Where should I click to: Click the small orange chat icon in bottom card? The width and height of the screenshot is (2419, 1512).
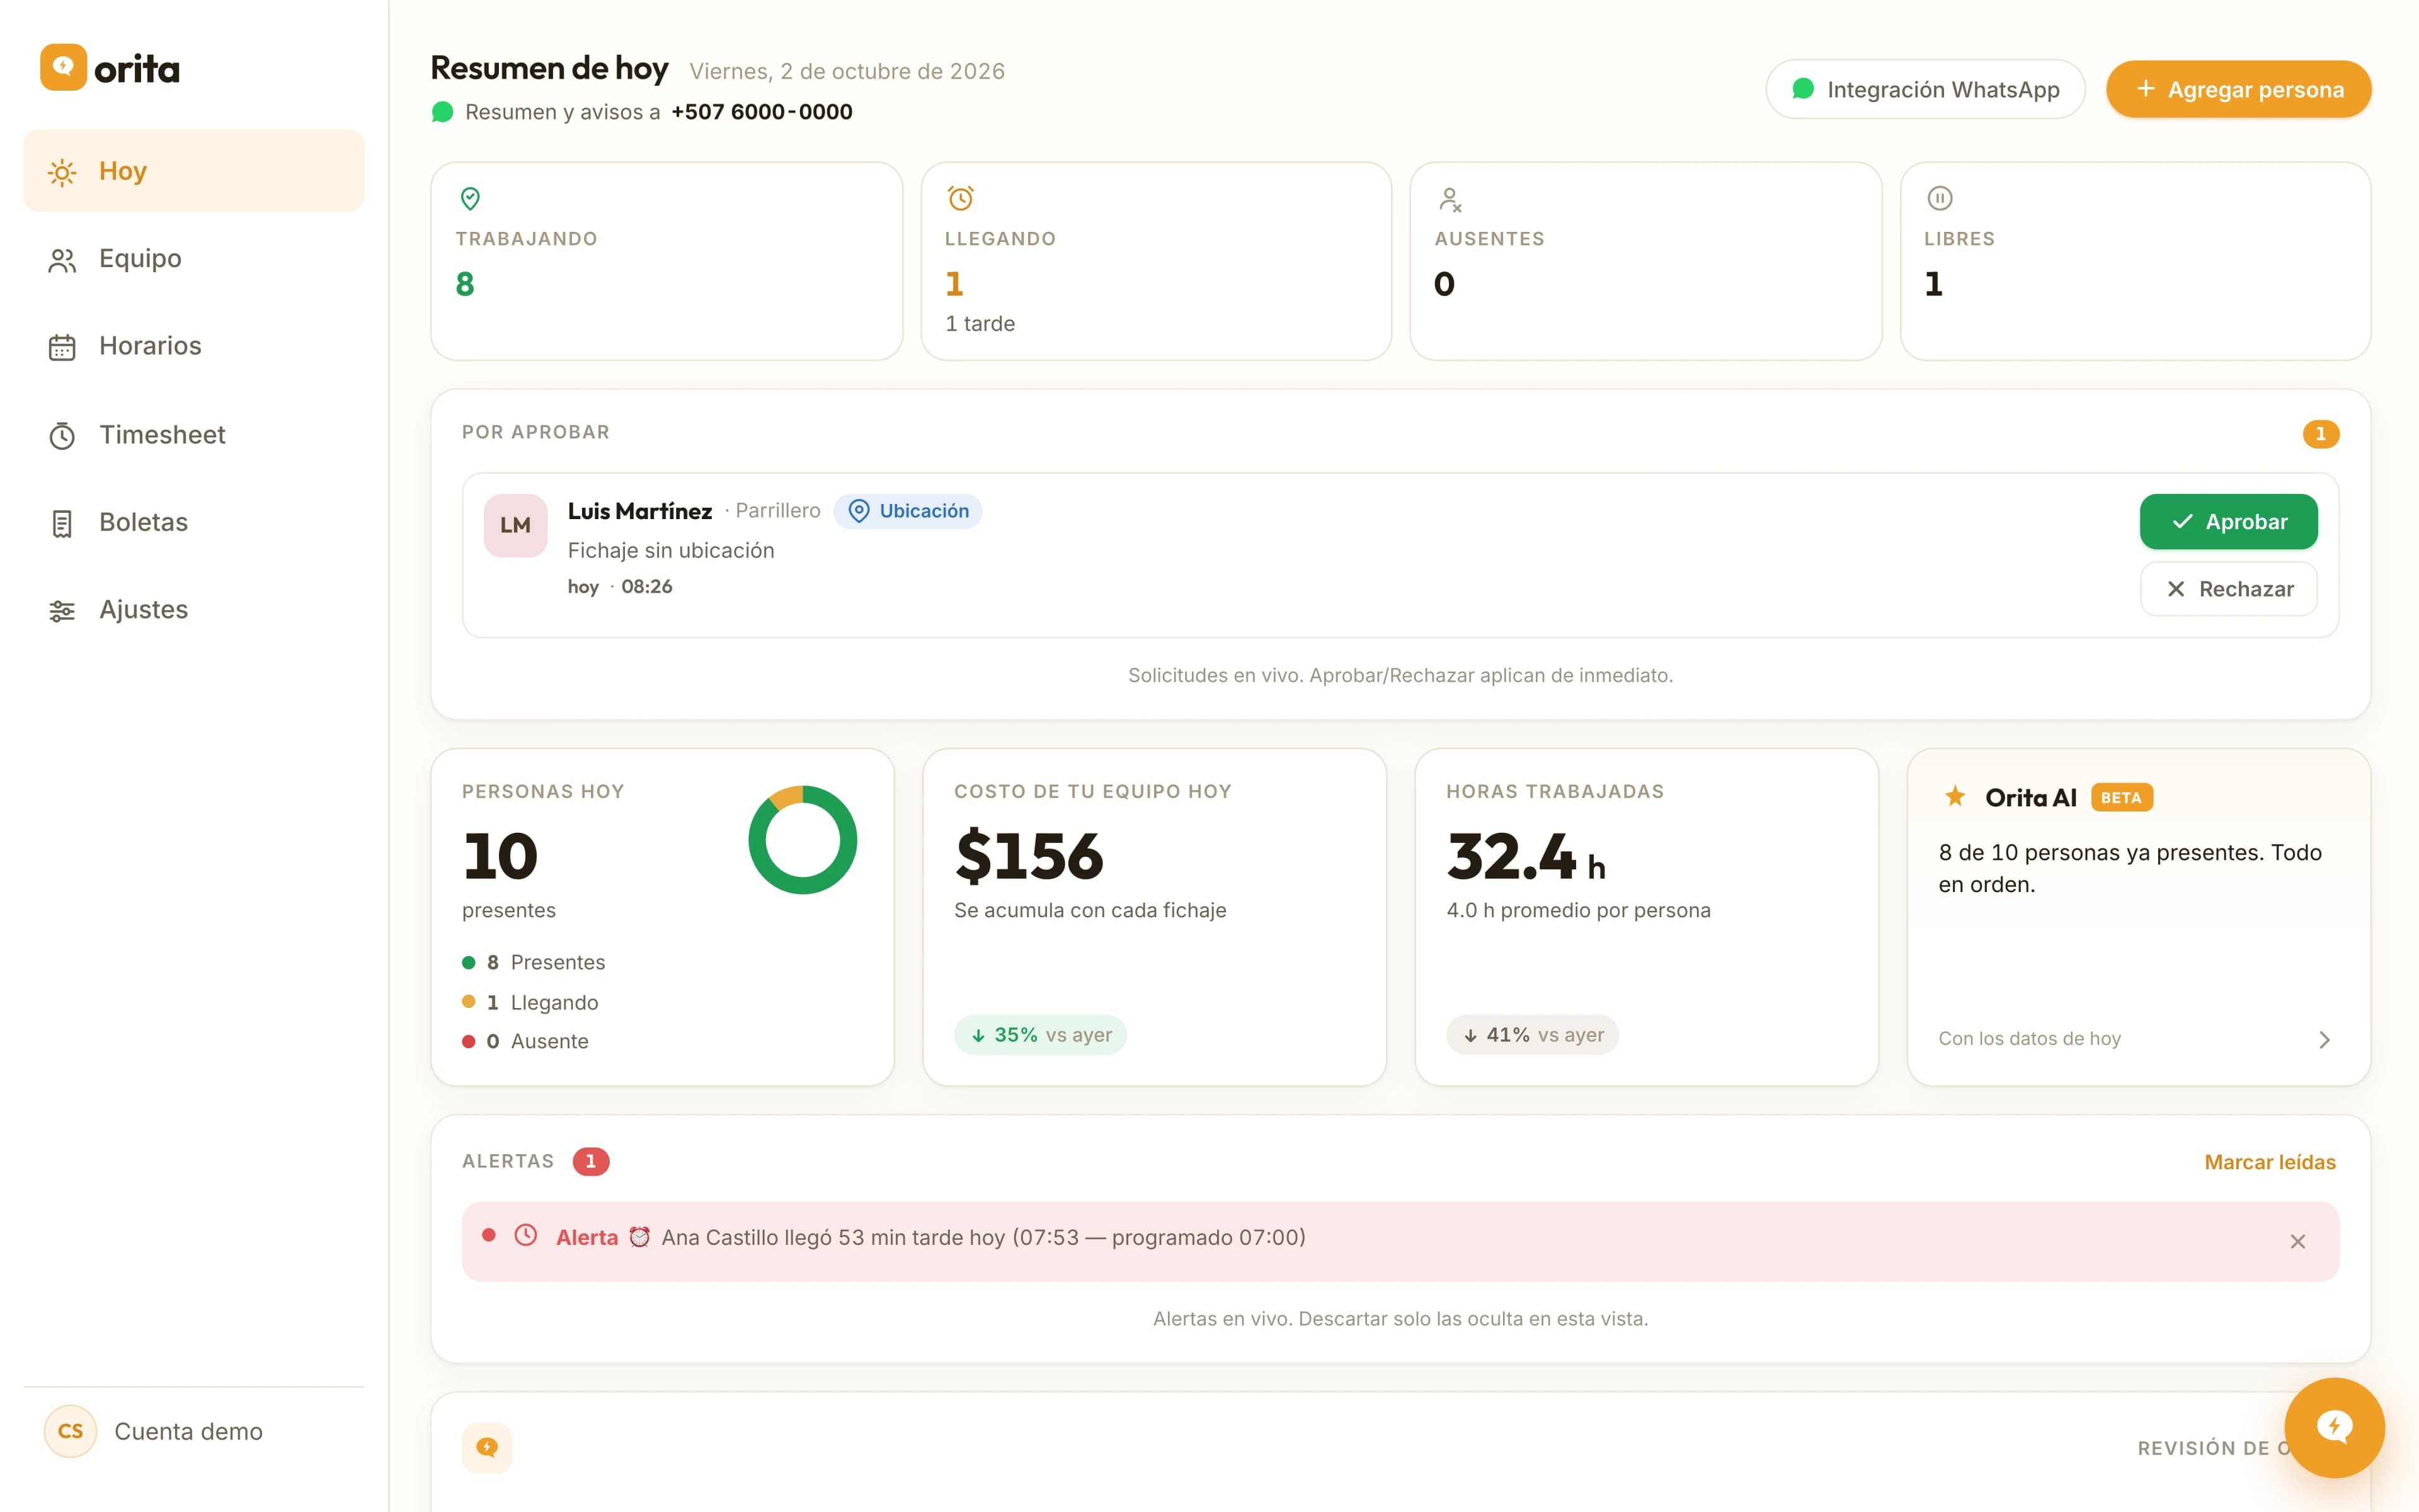coord(487,1447)
